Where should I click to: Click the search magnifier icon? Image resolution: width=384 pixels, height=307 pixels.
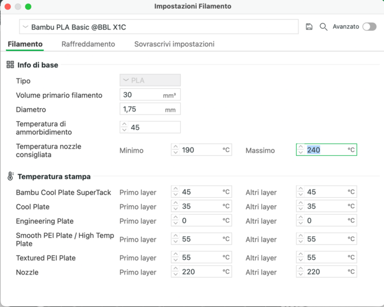[323, 27]
